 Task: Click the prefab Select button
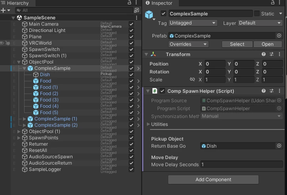pyautogui.click(x=237, y=44)
